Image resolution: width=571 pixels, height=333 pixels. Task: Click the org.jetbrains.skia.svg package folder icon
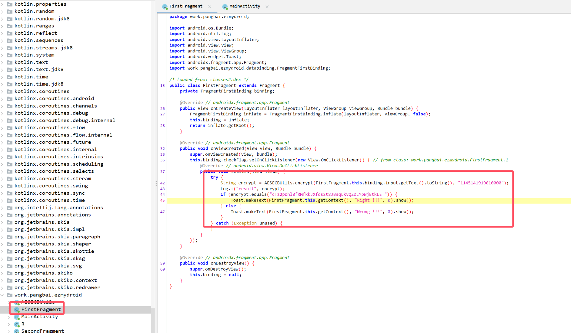(10, 266)
